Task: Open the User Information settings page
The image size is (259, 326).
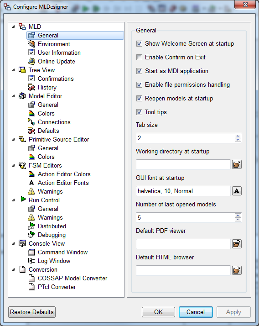Action: (x=59, y=53)
